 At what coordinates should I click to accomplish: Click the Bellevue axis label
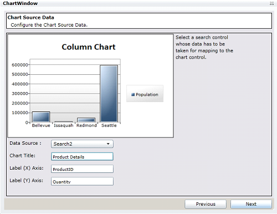[41, 125]
